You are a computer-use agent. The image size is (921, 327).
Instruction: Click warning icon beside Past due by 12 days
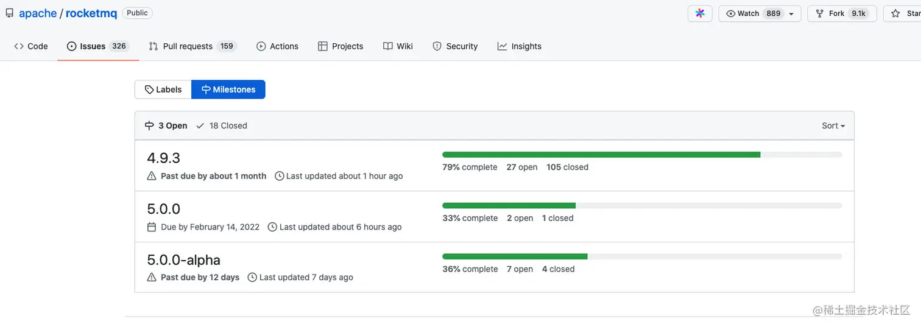(152, 277)
